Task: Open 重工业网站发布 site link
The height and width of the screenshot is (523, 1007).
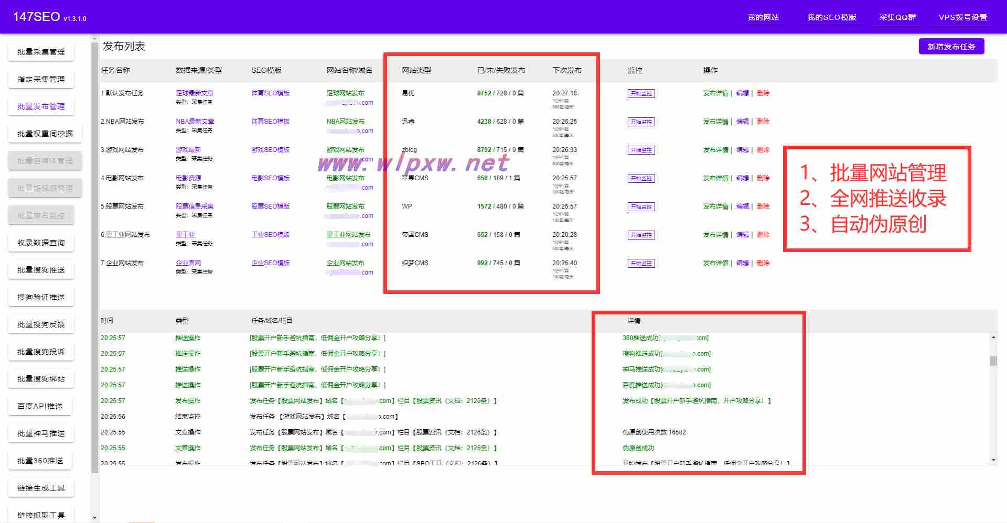Action: tap(348, 235)
